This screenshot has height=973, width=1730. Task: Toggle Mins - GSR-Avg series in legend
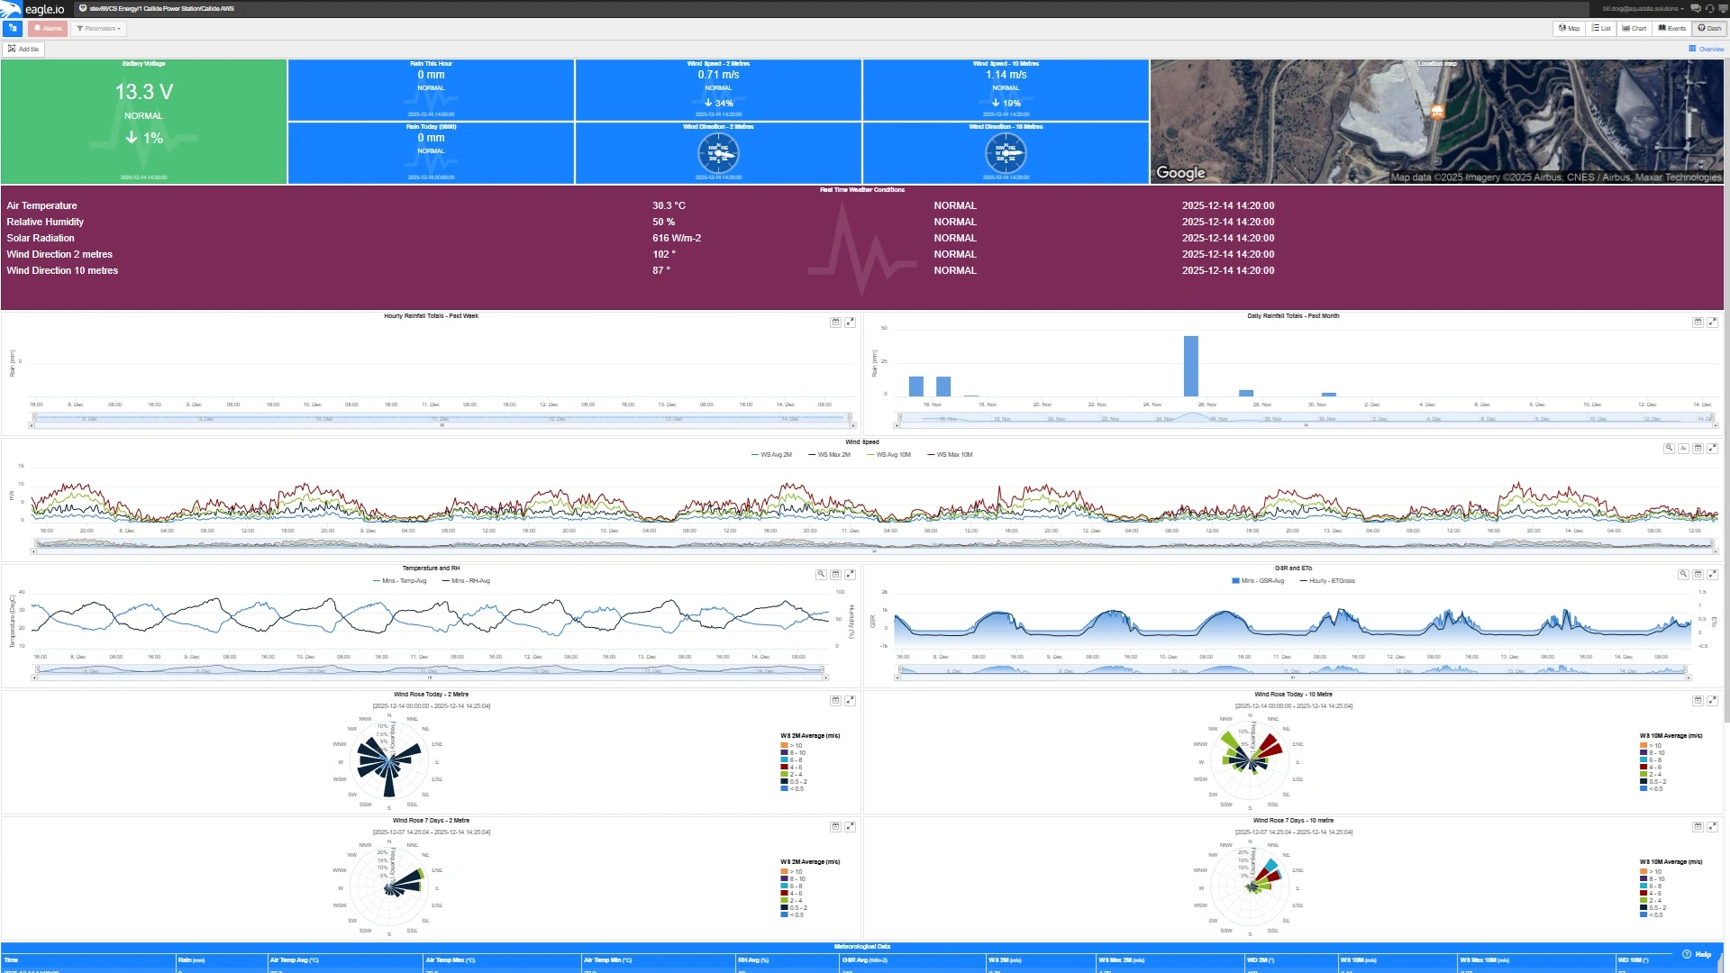pyautogui.click(x=1258, y=581)
